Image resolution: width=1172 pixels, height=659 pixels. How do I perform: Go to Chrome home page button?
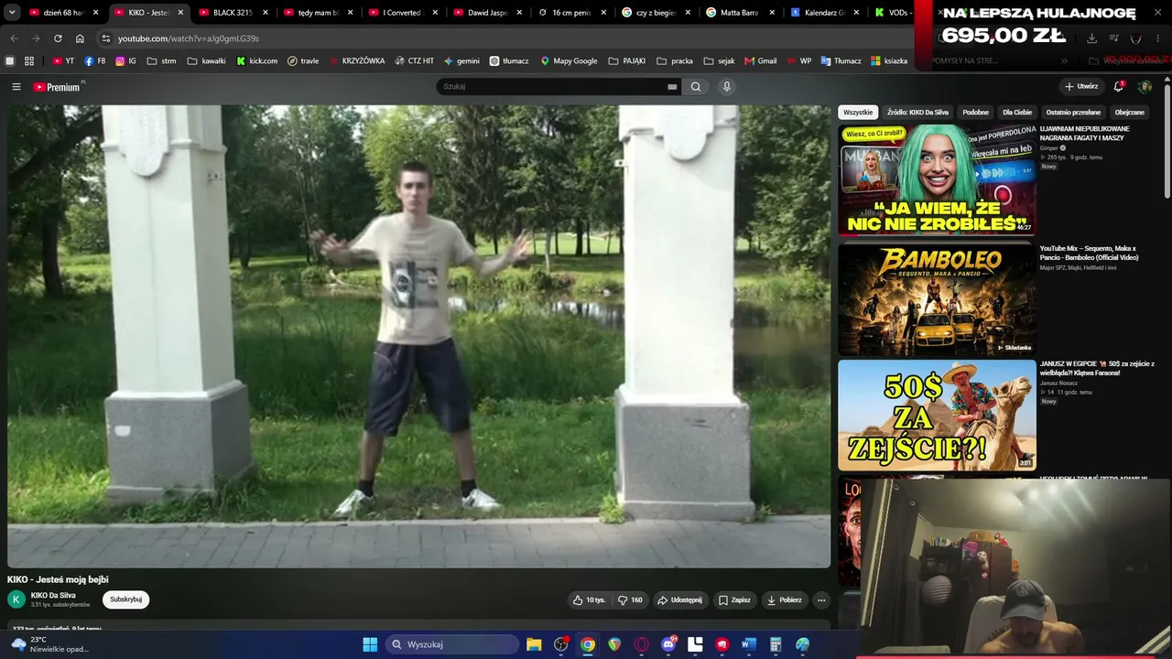click(80, 38)
